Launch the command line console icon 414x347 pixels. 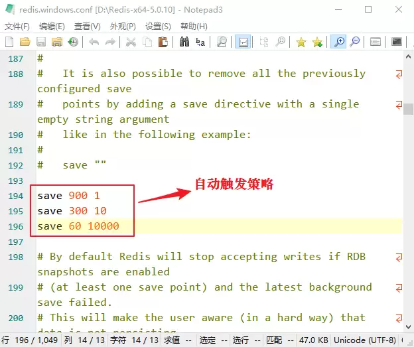coord(397,42)
